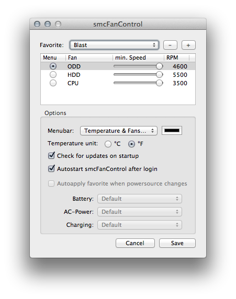Click the Menu column header

(53, 57)
